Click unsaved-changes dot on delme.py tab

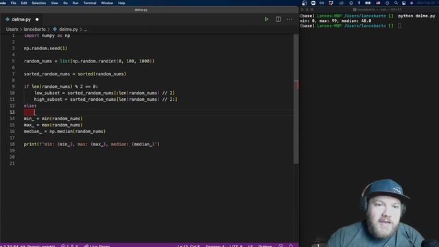click(37, 20)
